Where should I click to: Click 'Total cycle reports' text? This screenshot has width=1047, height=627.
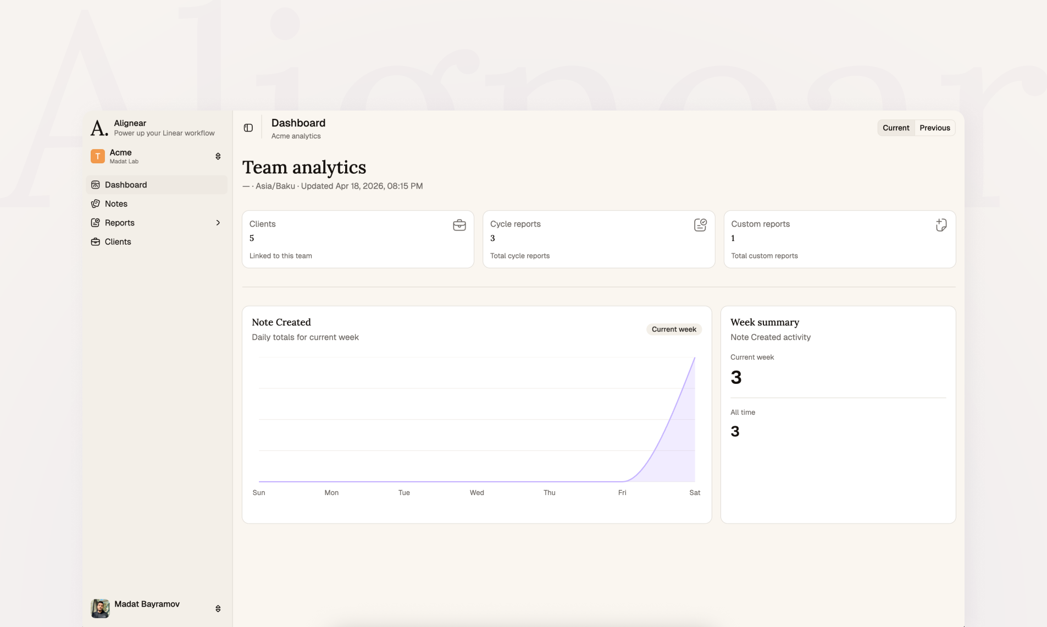[x=520, y=256]
